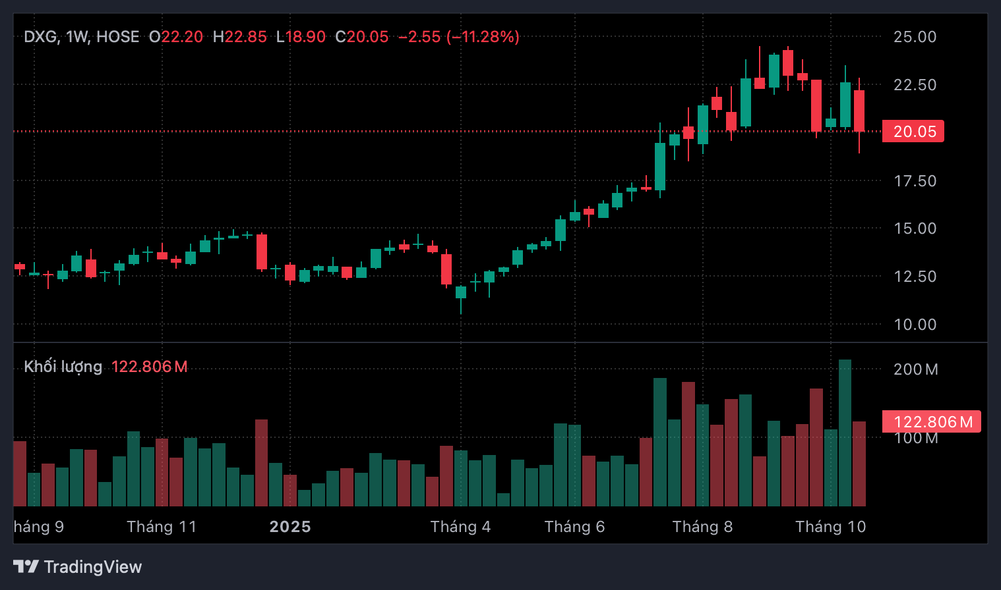Select the Tháng 11 time axis label

[162, 527]
